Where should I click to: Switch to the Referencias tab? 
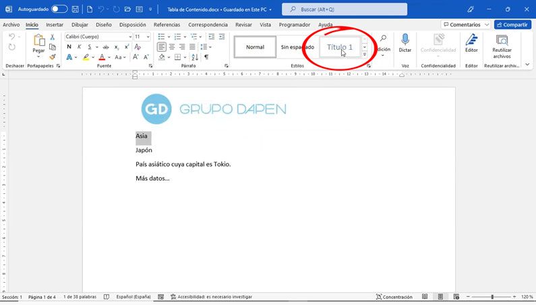167,24
